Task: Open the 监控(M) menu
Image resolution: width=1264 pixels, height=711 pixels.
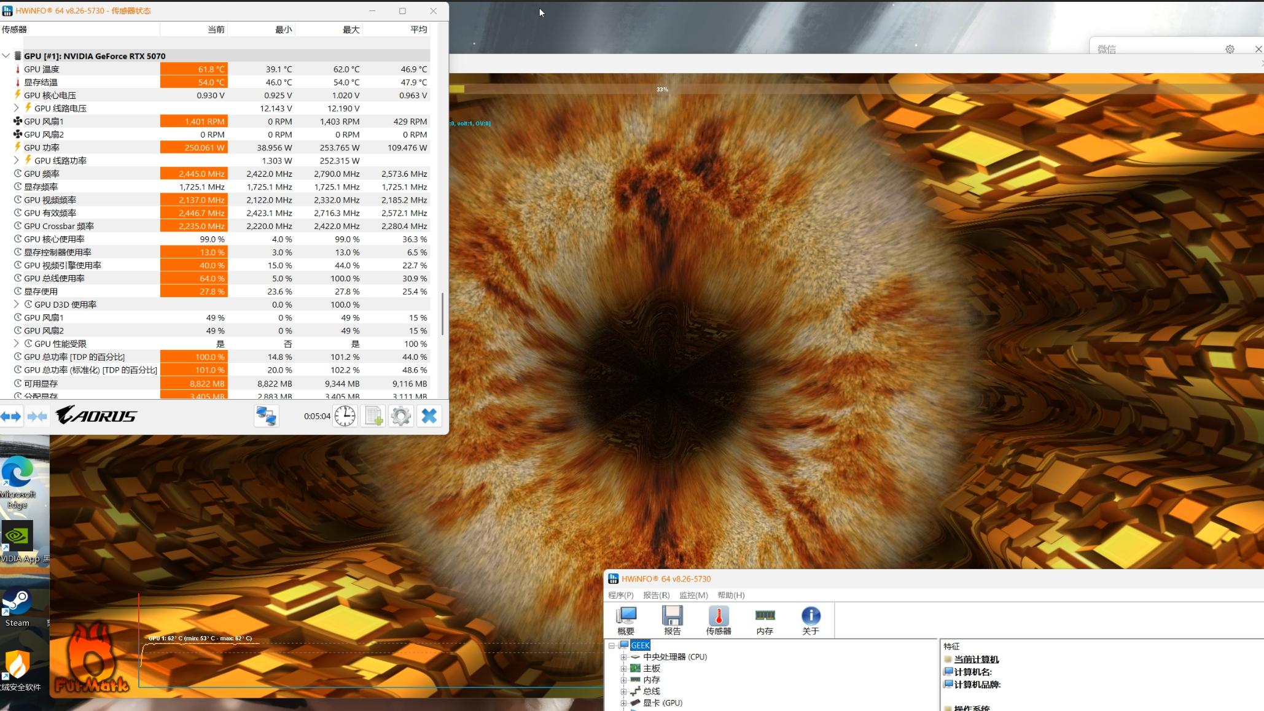Action: [x=693, y=595]
